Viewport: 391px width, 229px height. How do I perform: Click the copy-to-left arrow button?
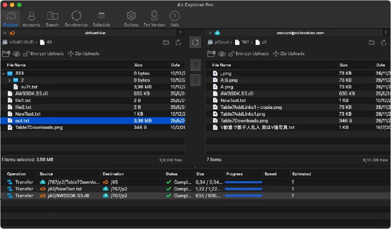click(195, 80)
